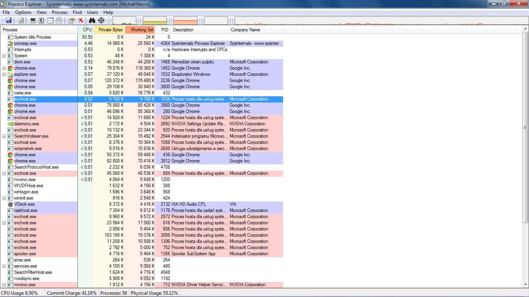This screenshot has width=529, height=297.
Task: Collapse the svchost.exe PID 816 tree node
Action: click(x=4, y=223)
